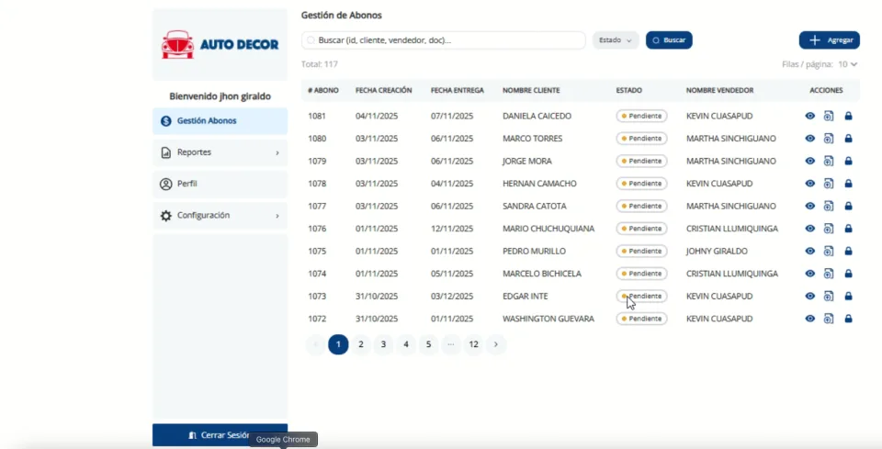
Task: Open document icon for abono 1080
Action: click(x=829, y=139)
